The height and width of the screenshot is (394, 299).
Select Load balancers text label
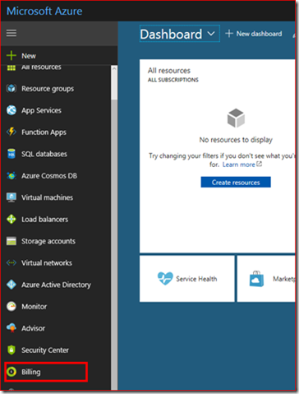45,219
